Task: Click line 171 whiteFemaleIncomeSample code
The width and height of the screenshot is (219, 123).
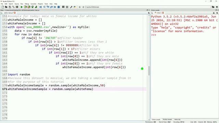Action: coord(50,89)
